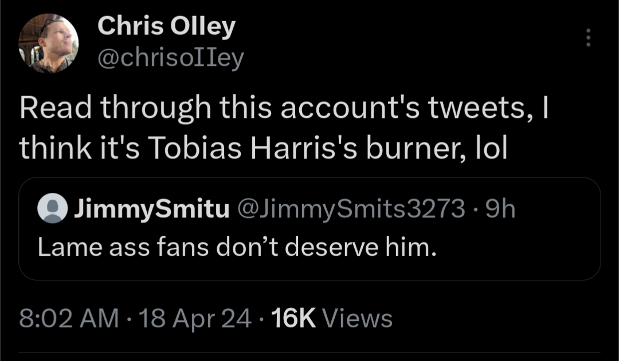The width and height of the screenshot is (619, 361).
Task: Open Chris Olley's profile picture
Action: [x=48, y=43]
